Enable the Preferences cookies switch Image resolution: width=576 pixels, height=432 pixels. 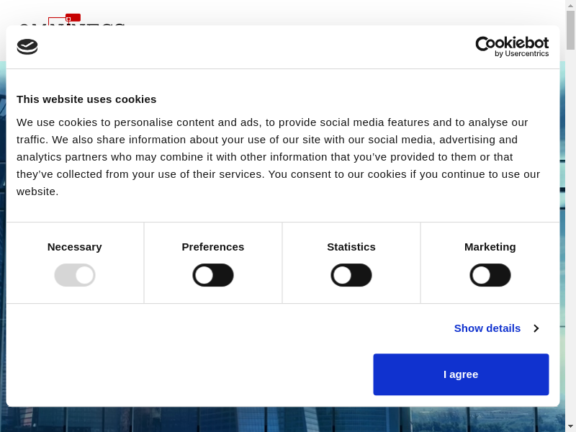coord(213,275)
